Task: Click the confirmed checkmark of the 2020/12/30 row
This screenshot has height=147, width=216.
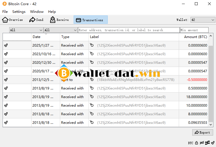Action: [6, 62]
